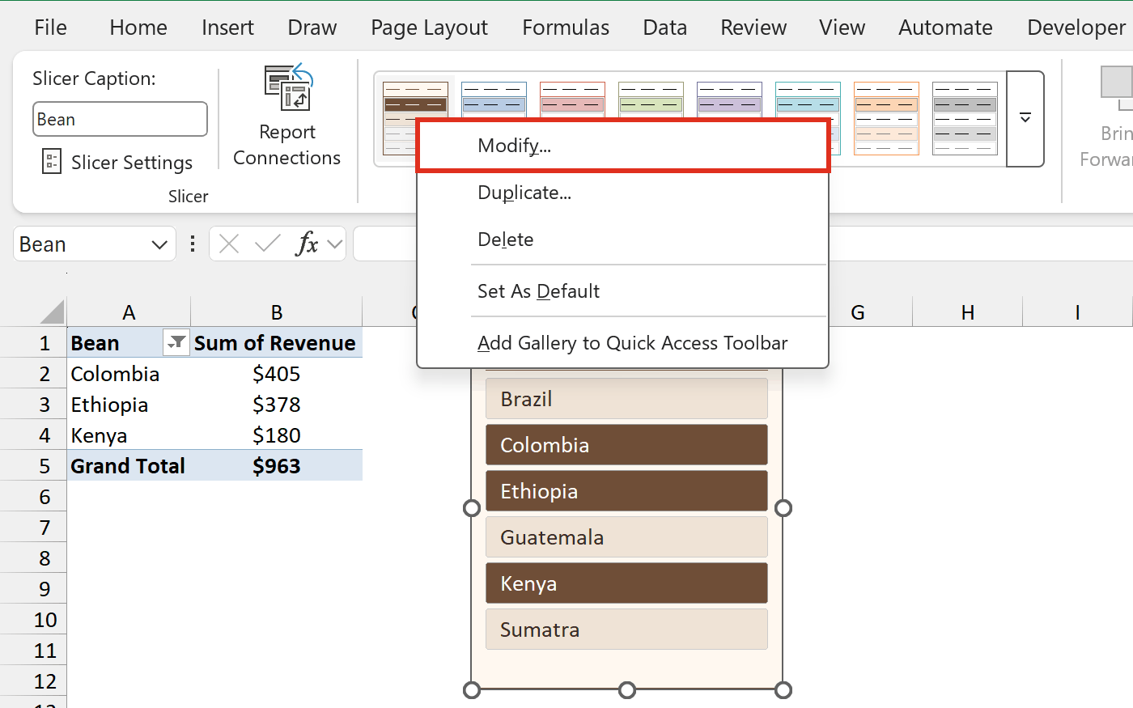Expand the fx function dropdown arrow
Image resolution: width=1133 pixels, height=708 pixels.
tap(335, 244)
